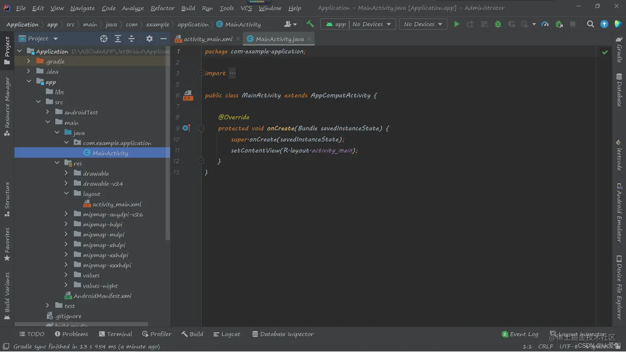Click the override gutter icon on line 9
The height and width of the screenshot is (352, 626).
tap(186, 128)
